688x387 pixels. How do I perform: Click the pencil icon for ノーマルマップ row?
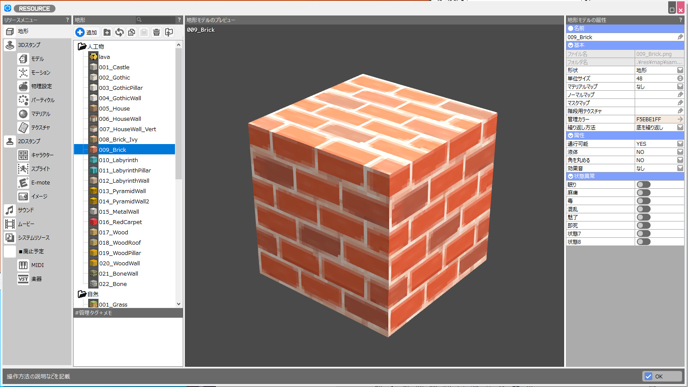[x=680, y=95]
